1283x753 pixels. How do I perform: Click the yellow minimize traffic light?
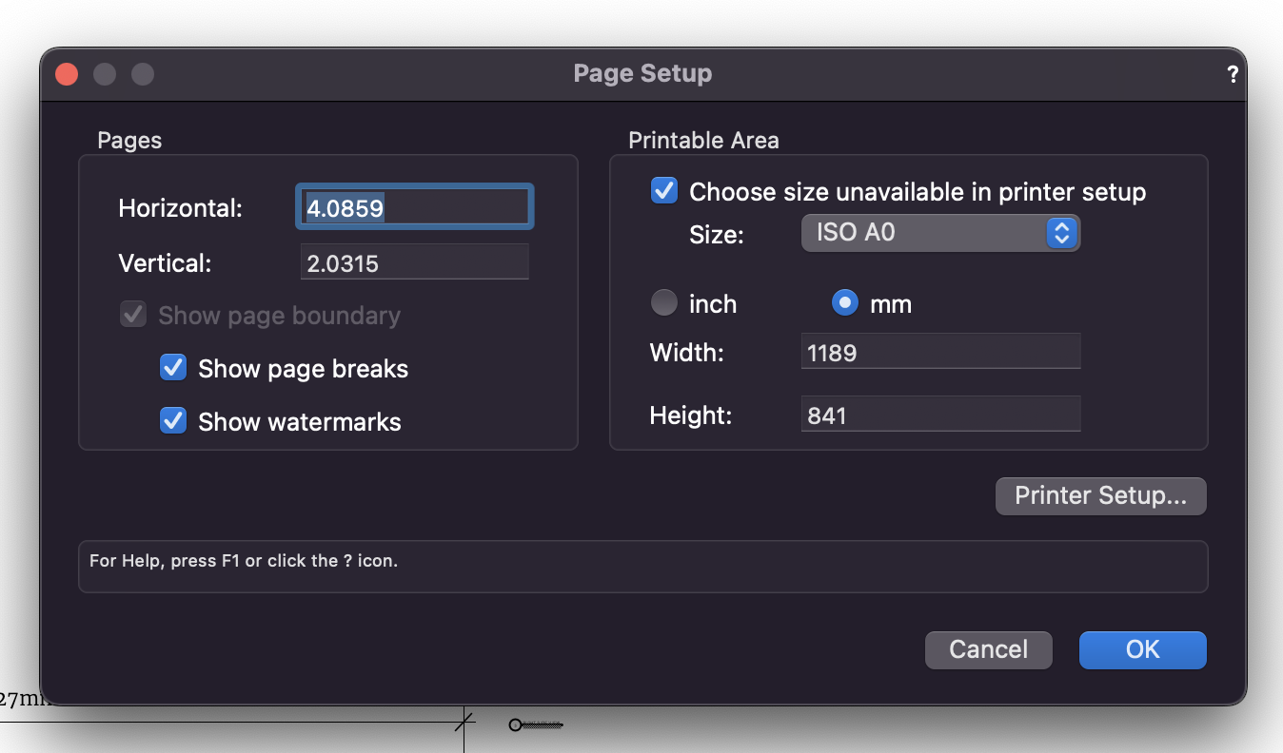tap(105, 73)
